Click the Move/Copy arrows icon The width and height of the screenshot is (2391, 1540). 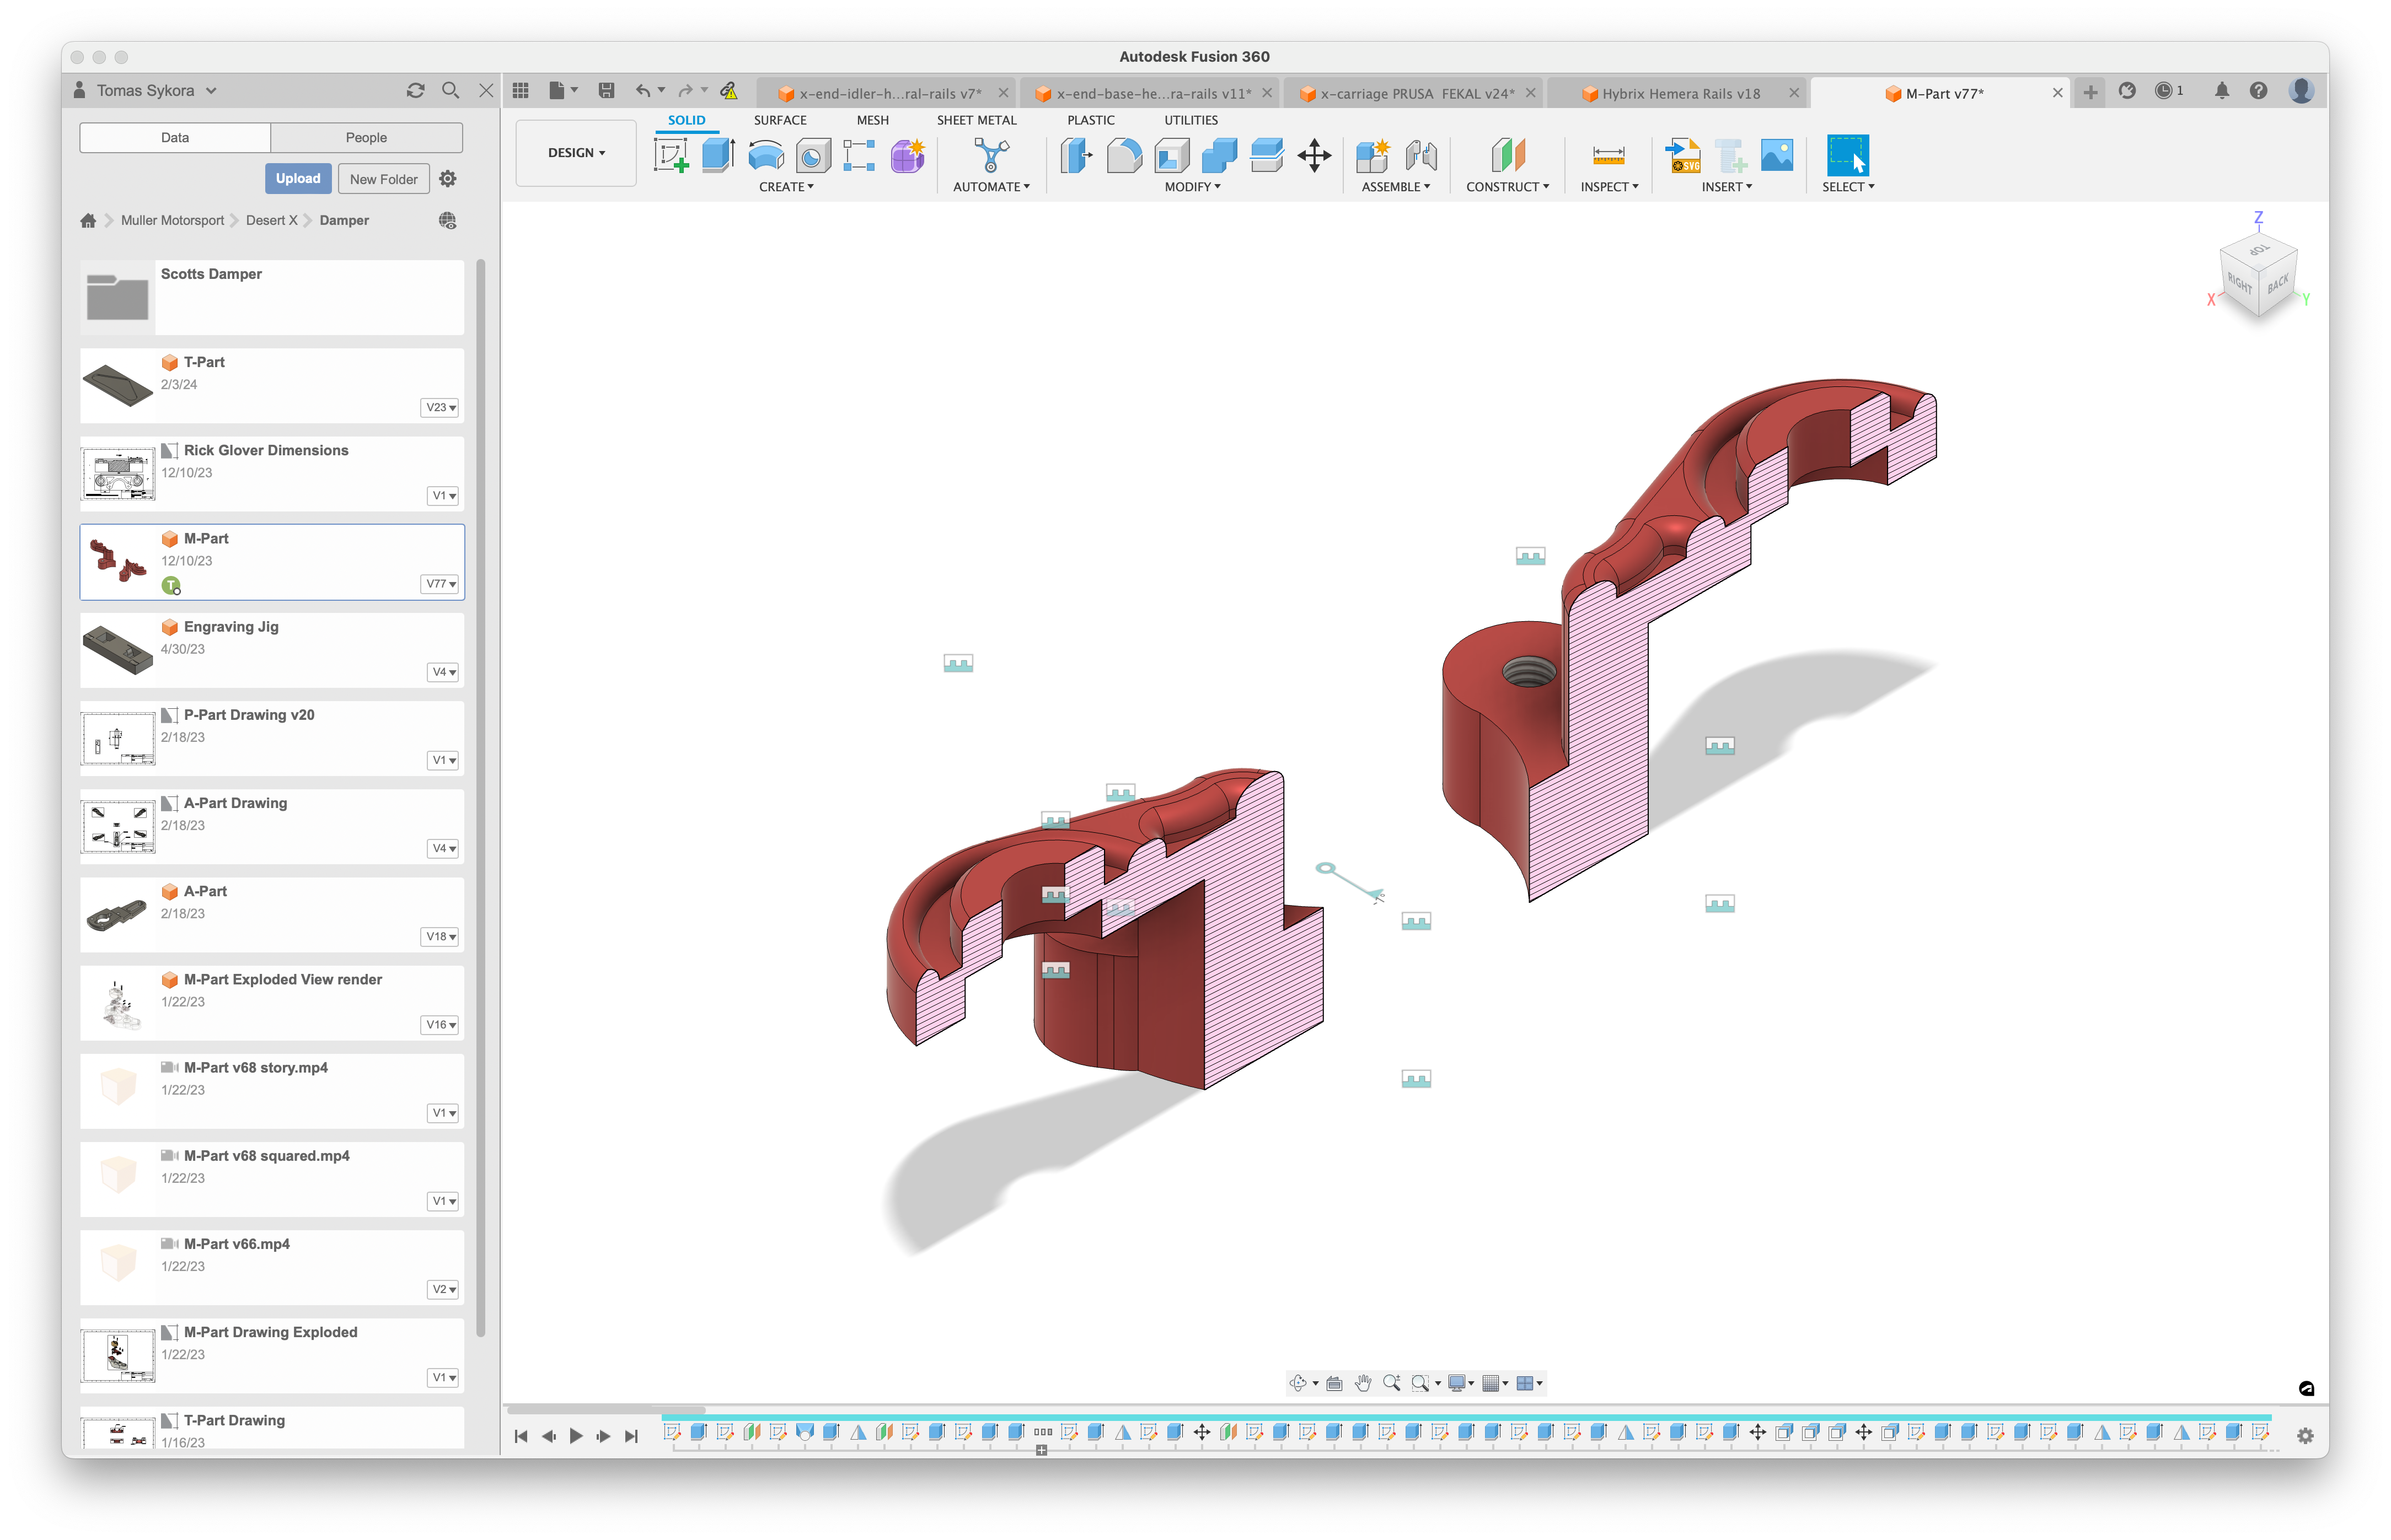tap(1314, 155)
